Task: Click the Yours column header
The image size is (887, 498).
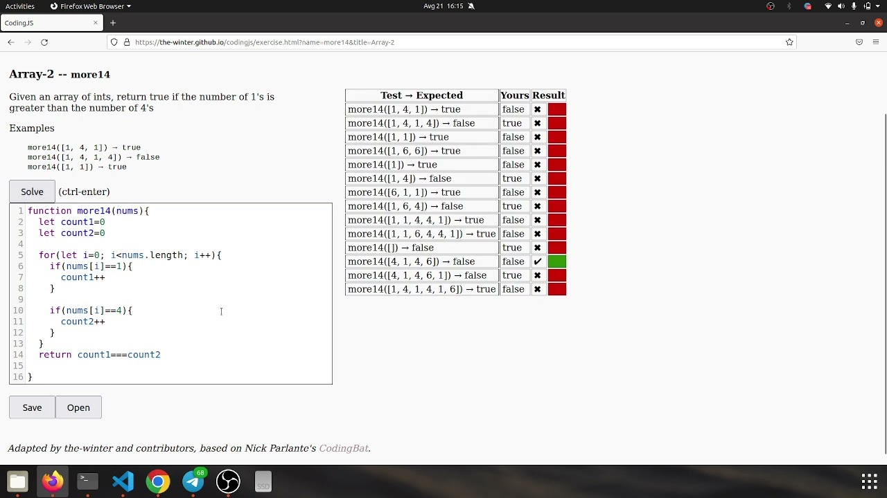Action: [x=515, y=95]
